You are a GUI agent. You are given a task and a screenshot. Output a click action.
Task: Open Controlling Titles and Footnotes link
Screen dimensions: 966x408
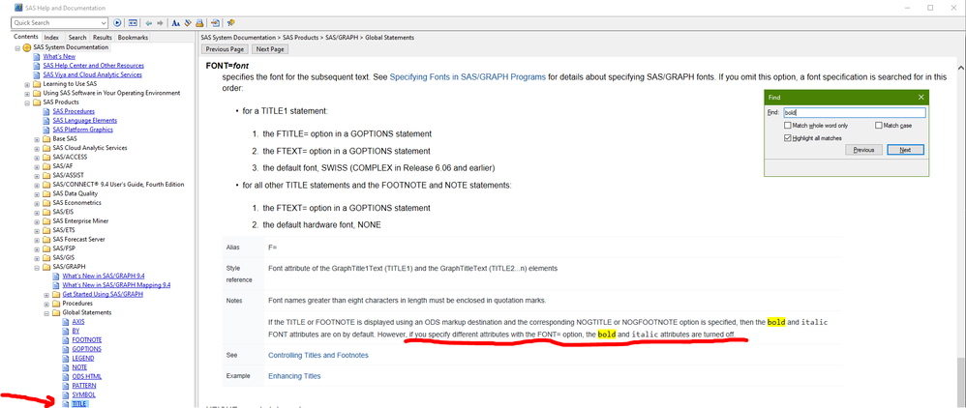(x=318, y=356)
